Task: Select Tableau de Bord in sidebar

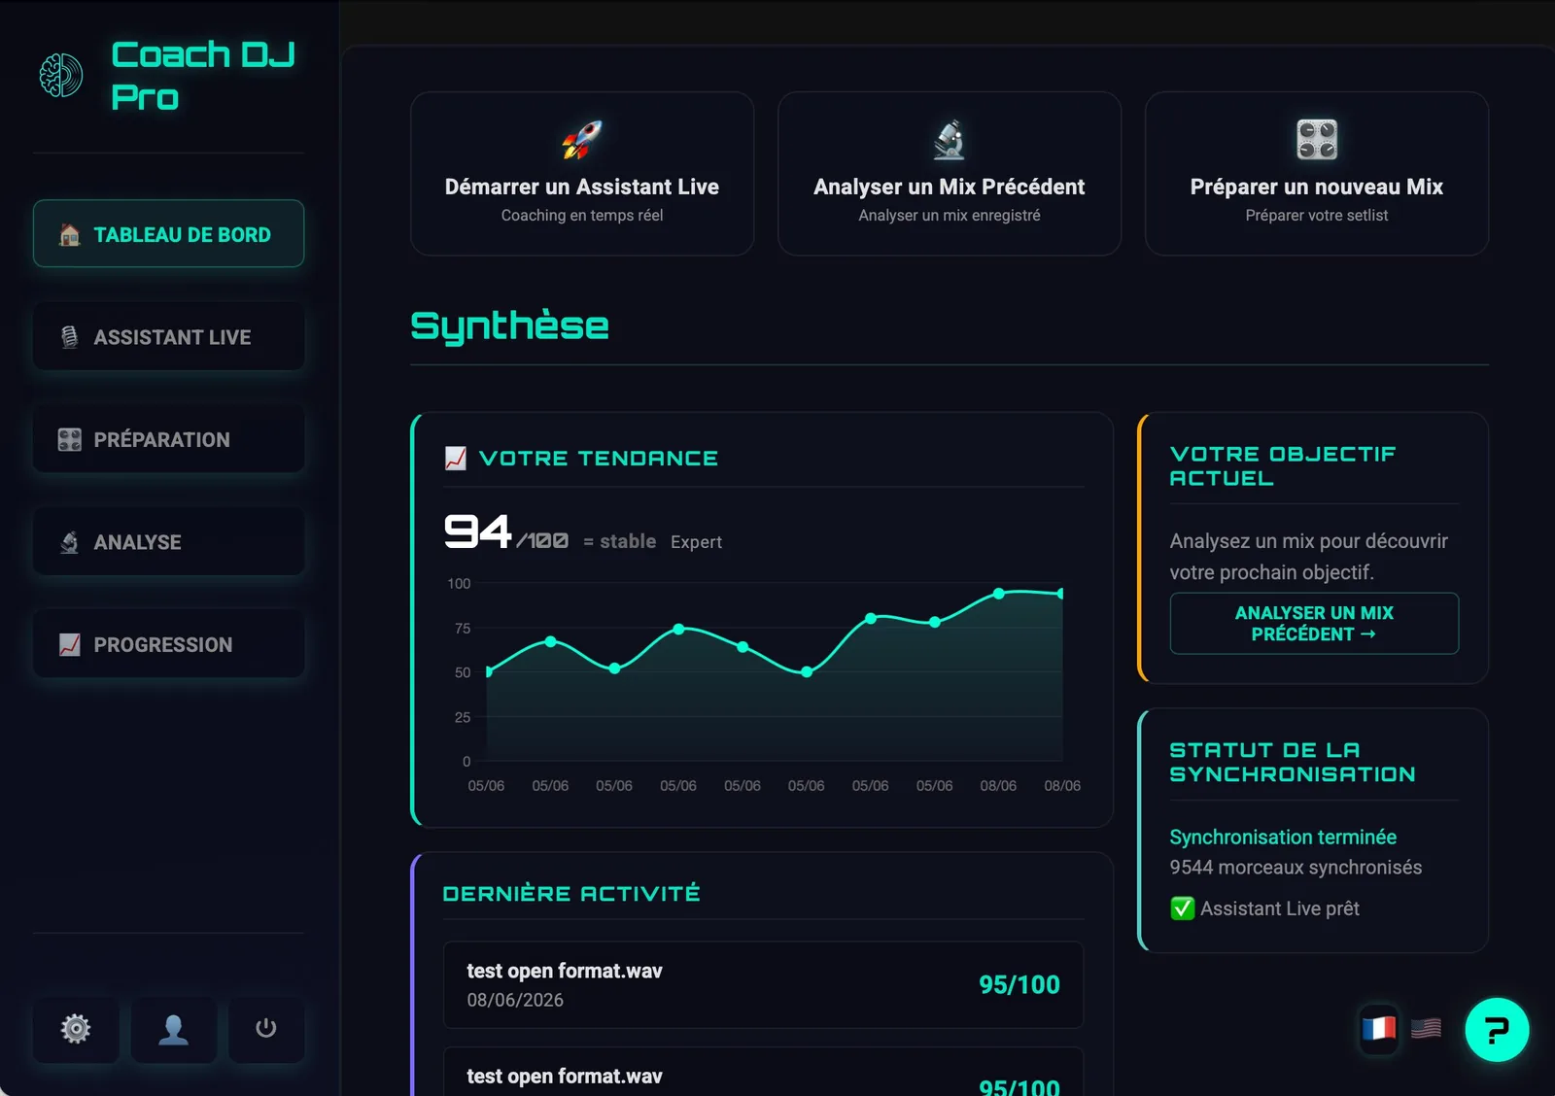Action: point(169,234)
